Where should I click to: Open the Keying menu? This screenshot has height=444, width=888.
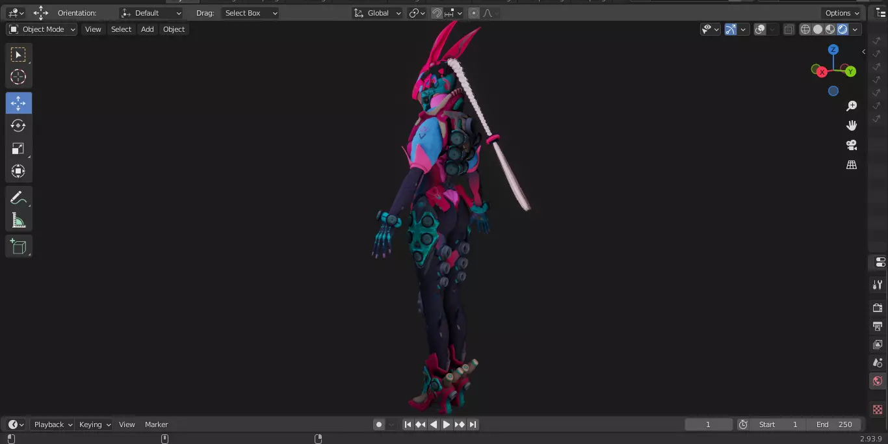coord(94,424)
